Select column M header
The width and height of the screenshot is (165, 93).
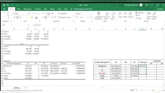click(142, 29)
